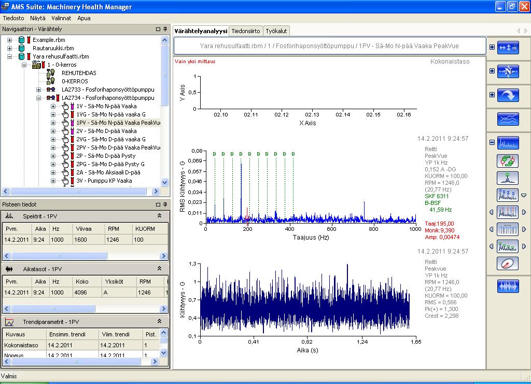Click the Spektrit panel spectrum icon

tap(9, 216)
